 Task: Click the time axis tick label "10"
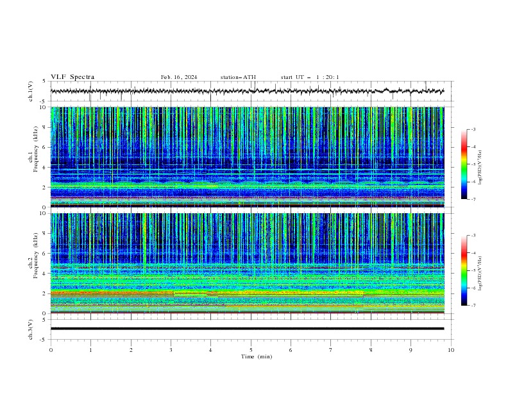[451, 350]
